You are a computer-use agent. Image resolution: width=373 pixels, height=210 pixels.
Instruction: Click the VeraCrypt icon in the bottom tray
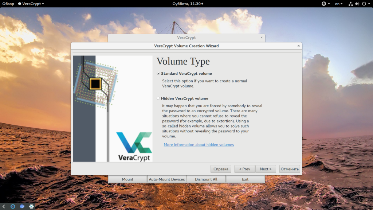[x=32, y=206]
